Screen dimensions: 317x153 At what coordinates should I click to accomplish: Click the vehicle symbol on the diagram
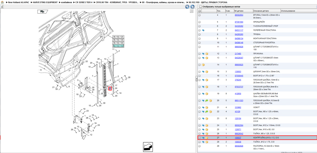pyautogui.click(x=42, y=12)
